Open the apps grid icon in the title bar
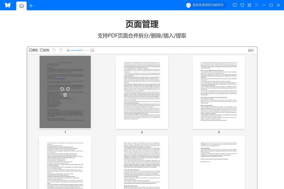This screenshot has width=284, height=189. [249, 5]
